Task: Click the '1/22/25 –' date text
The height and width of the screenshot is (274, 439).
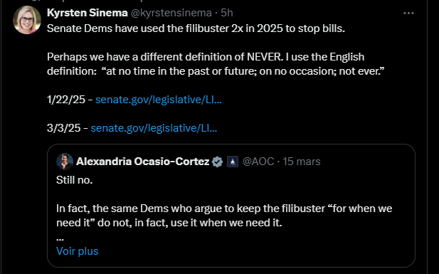Action: point(70,100)
